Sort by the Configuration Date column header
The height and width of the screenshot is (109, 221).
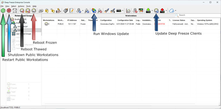(x=125, y=20)
